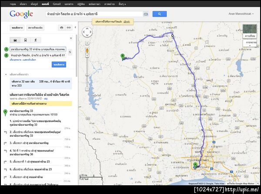The image size is (261, 194).
Task: Click green marker A on the map
Action: coord(195,166)
